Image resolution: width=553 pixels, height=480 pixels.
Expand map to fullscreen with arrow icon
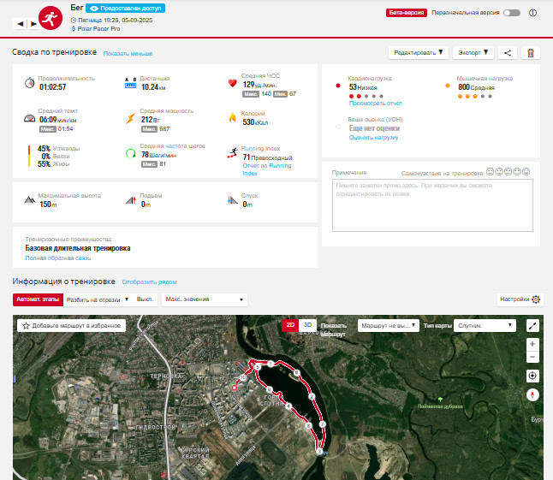pos(532,326)
